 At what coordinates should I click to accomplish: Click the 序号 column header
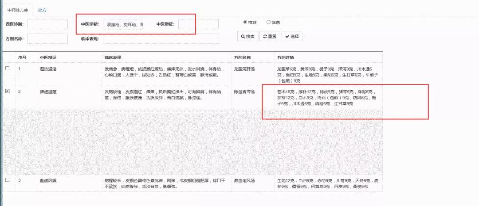tap(23, 57)
